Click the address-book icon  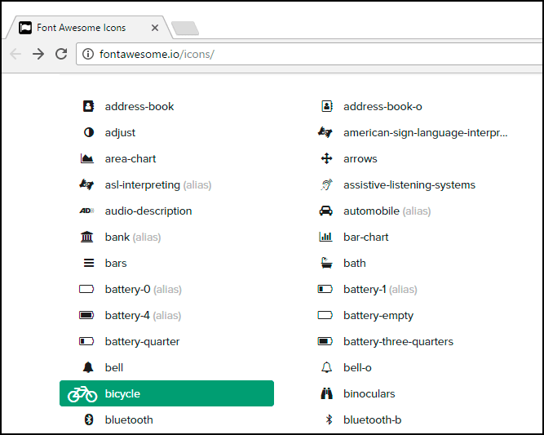[x=88, y=106]
